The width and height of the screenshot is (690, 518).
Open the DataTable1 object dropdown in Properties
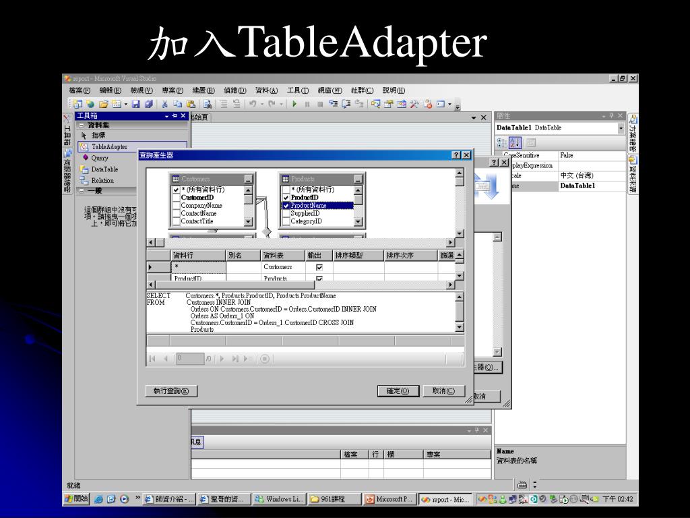(621, 128)
